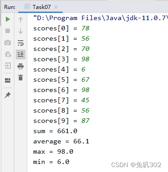The height and width of the screenshot is (172, 168).
Task: Click the average = 66.1 line
Action: coord(61,142)
